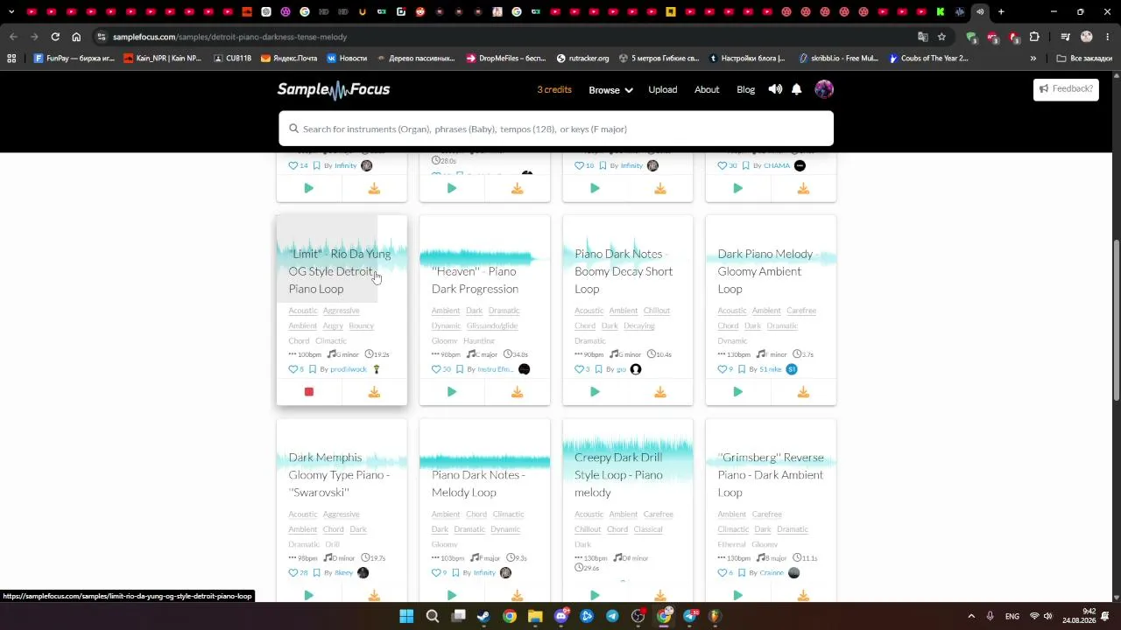Open the Upload page
Screen dimensions: 1121x630
click(x=663, y=89)
